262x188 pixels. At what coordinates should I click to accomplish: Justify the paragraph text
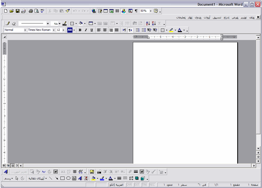[x=117, y=30]
